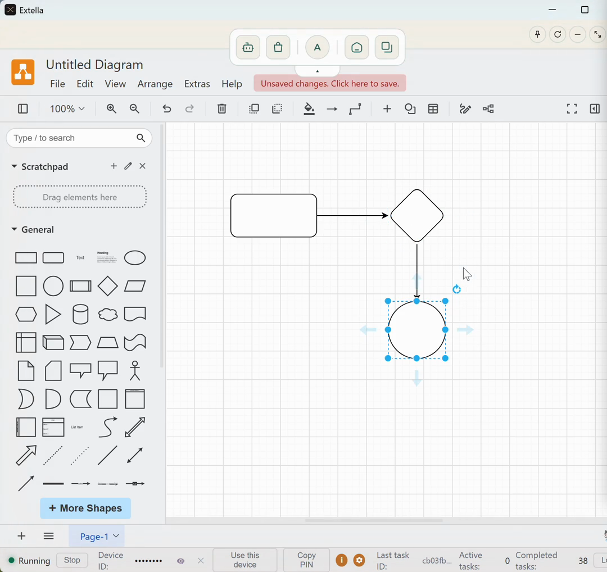Click the search magnifier in shapes panel
Screen dimensions: 607x572
pos(141,138)
